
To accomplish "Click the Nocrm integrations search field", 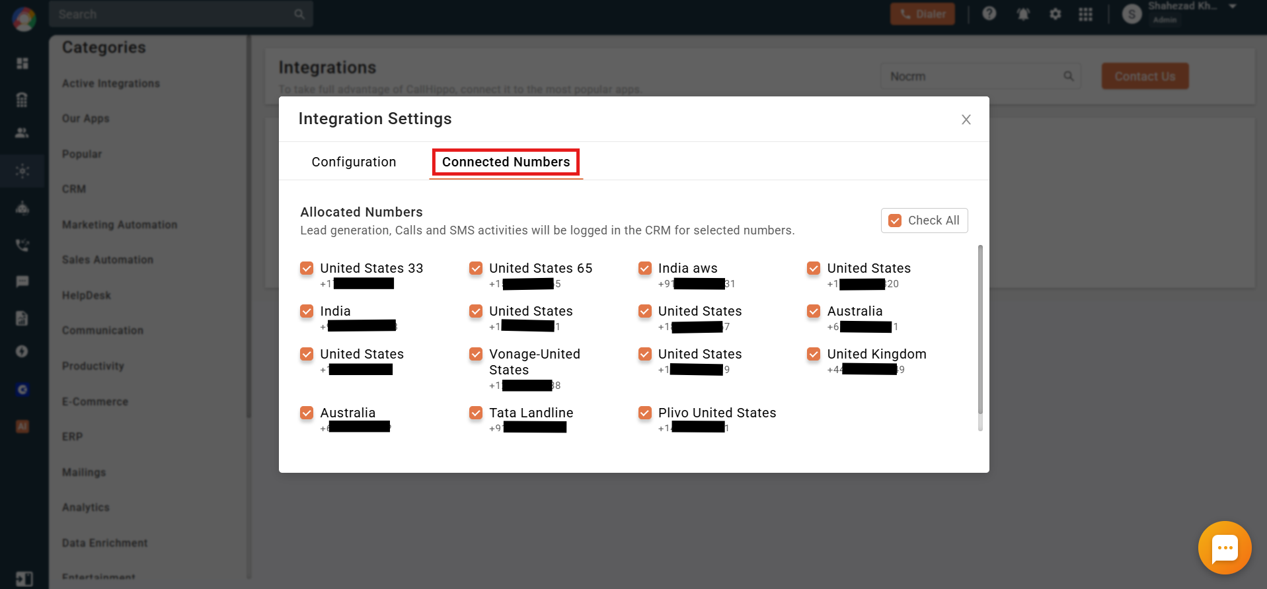I will [981, 76].
